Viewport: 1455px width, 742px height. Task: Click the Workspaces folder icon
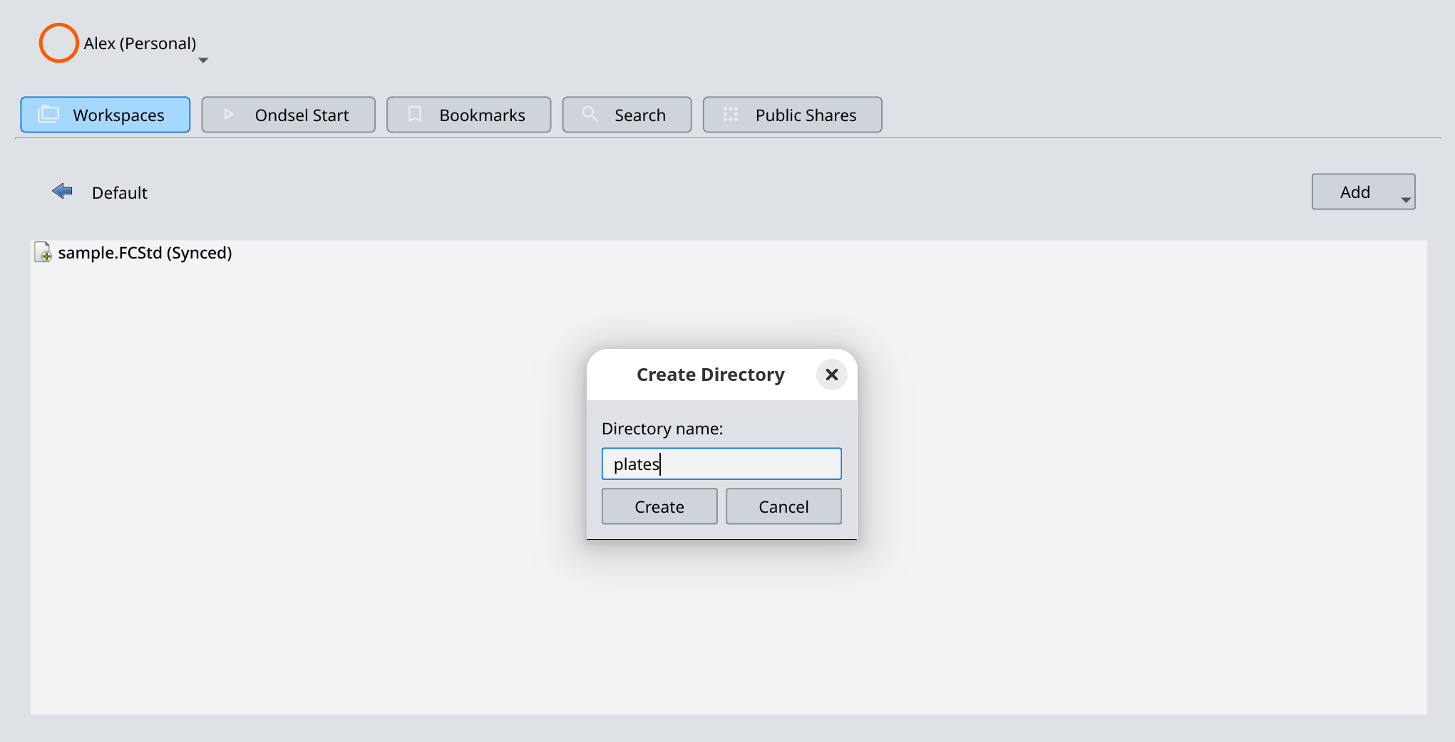(48, 115)
